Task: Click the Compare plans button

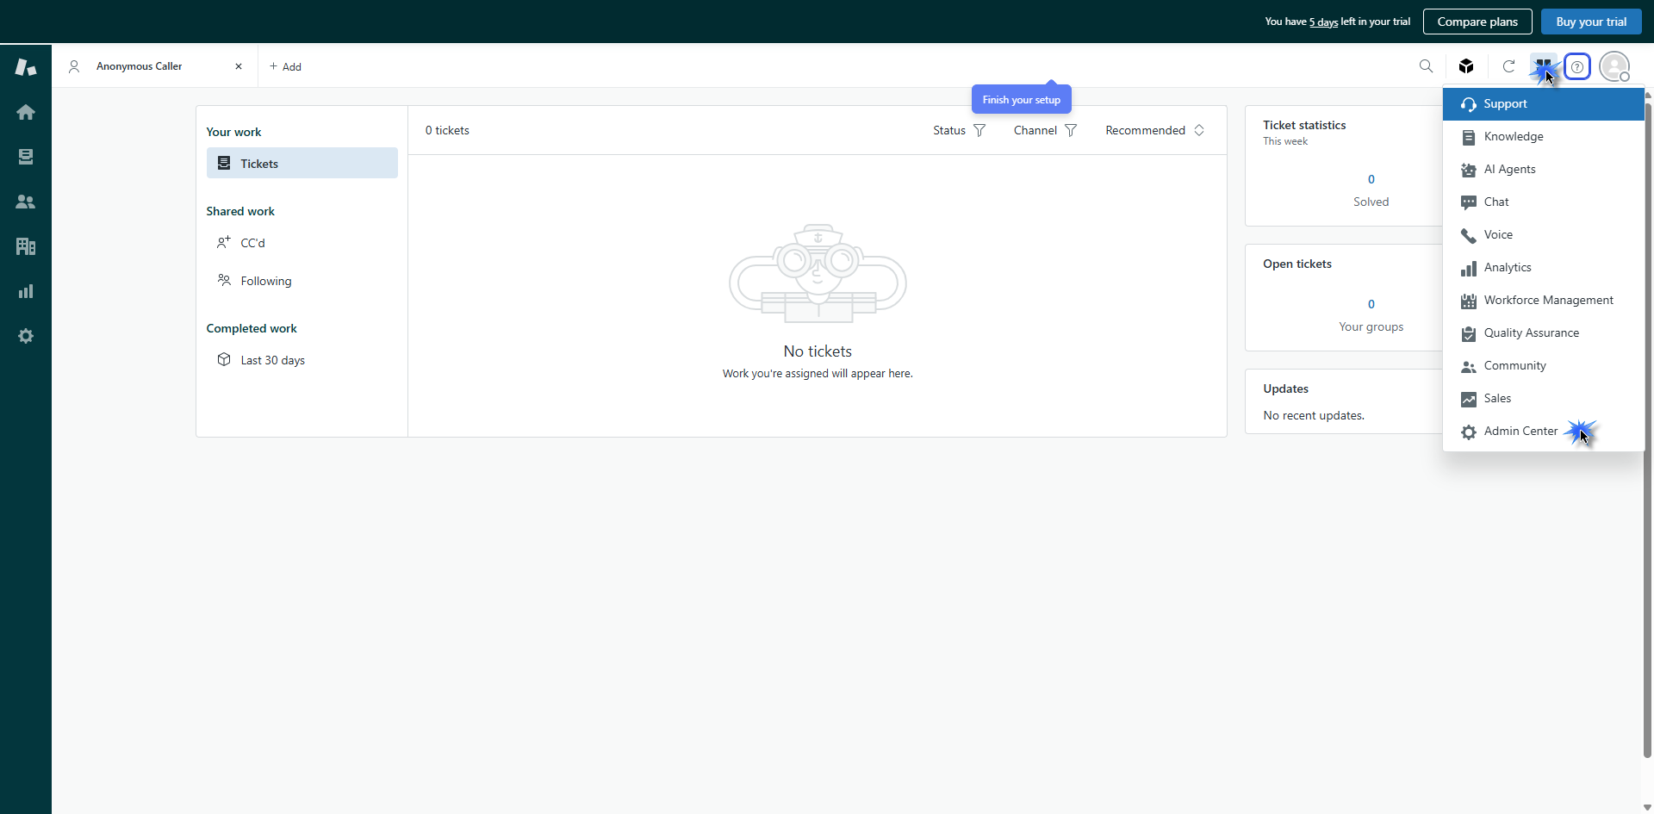Action: click(1477, 22)
